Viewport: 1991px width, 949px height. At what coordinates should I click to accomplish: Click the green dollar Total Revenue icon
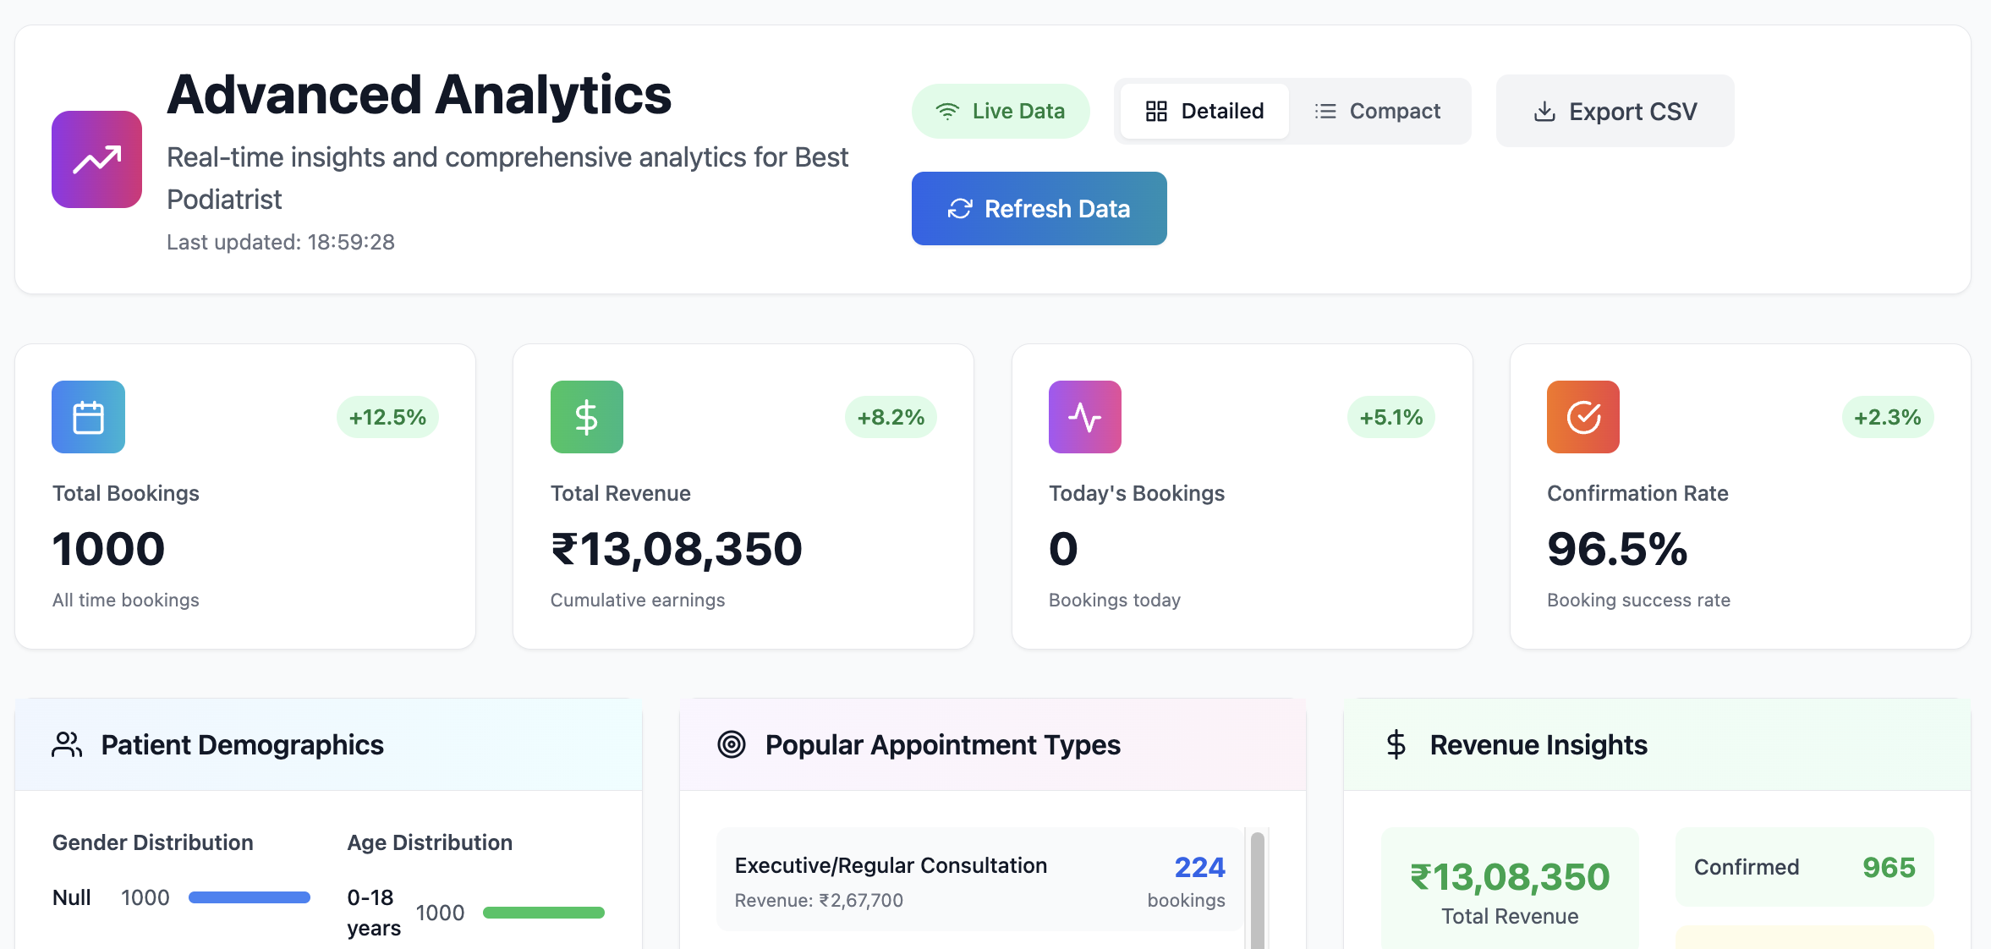[x=586, y=417]
